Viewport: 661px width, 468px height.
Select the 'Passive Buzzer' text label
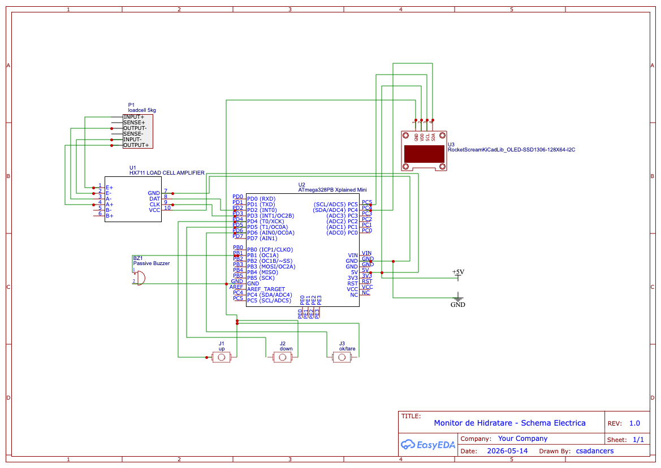click(152, 263)
